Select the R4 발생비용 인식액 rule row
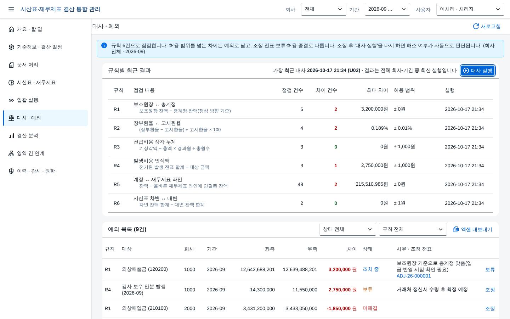Image resolution: width=510 pixels, height=319 pixels. tap(300, 166)
